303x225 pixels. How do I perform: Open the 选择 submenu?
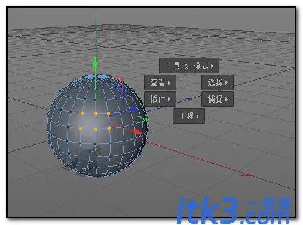pos(218,82)
